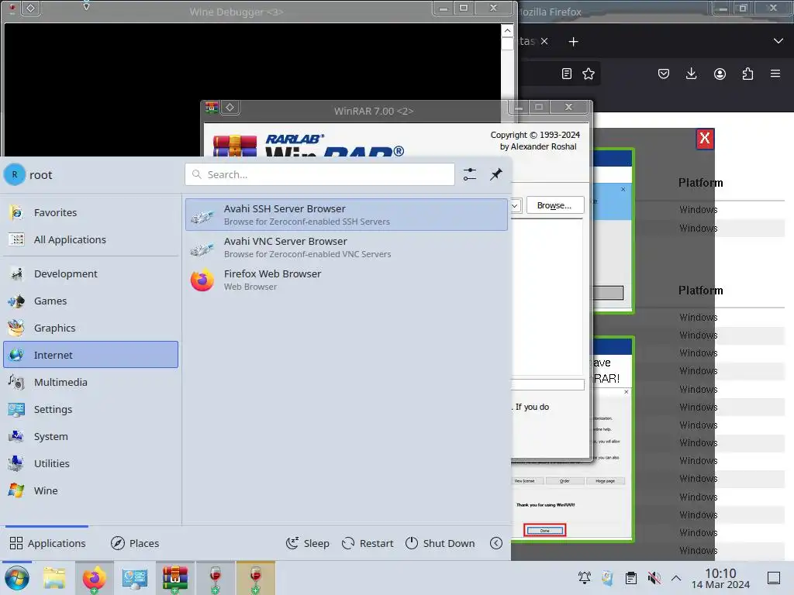This screenshot has width=794, height=595.
Task: Open Firefox reader view icon
Action: coord(567,74)
